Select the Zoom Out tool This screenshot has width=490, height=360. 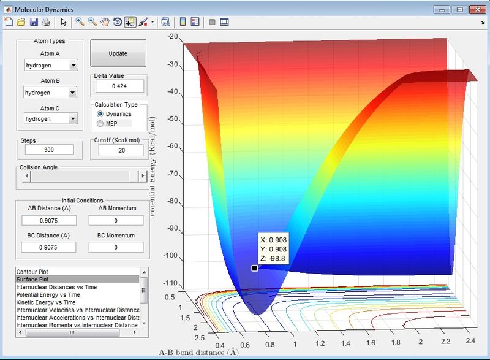coord(92,22)
